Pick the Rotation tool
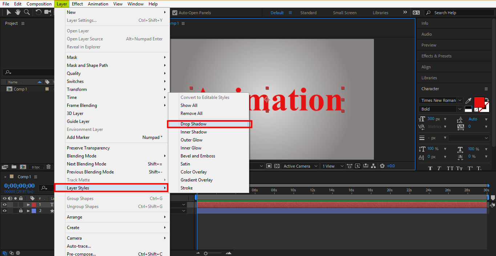The height and width of the screenshot is (256, 496). pyautogui.click(x=38, y=12)
